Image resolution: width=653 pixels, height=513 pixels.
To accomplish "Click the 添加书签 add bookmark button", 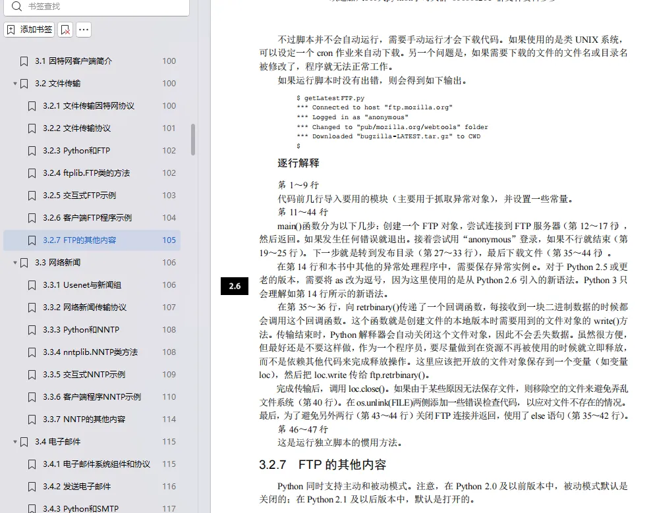I will (29, 30).
